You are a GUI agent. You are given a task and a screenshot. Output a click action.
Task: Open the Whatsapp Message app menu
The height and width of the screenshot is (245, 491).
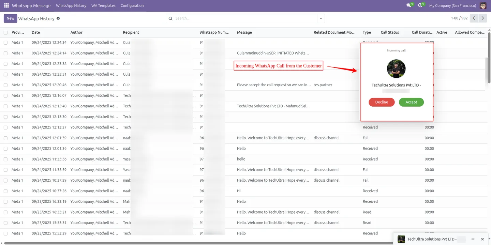point(31,5)
